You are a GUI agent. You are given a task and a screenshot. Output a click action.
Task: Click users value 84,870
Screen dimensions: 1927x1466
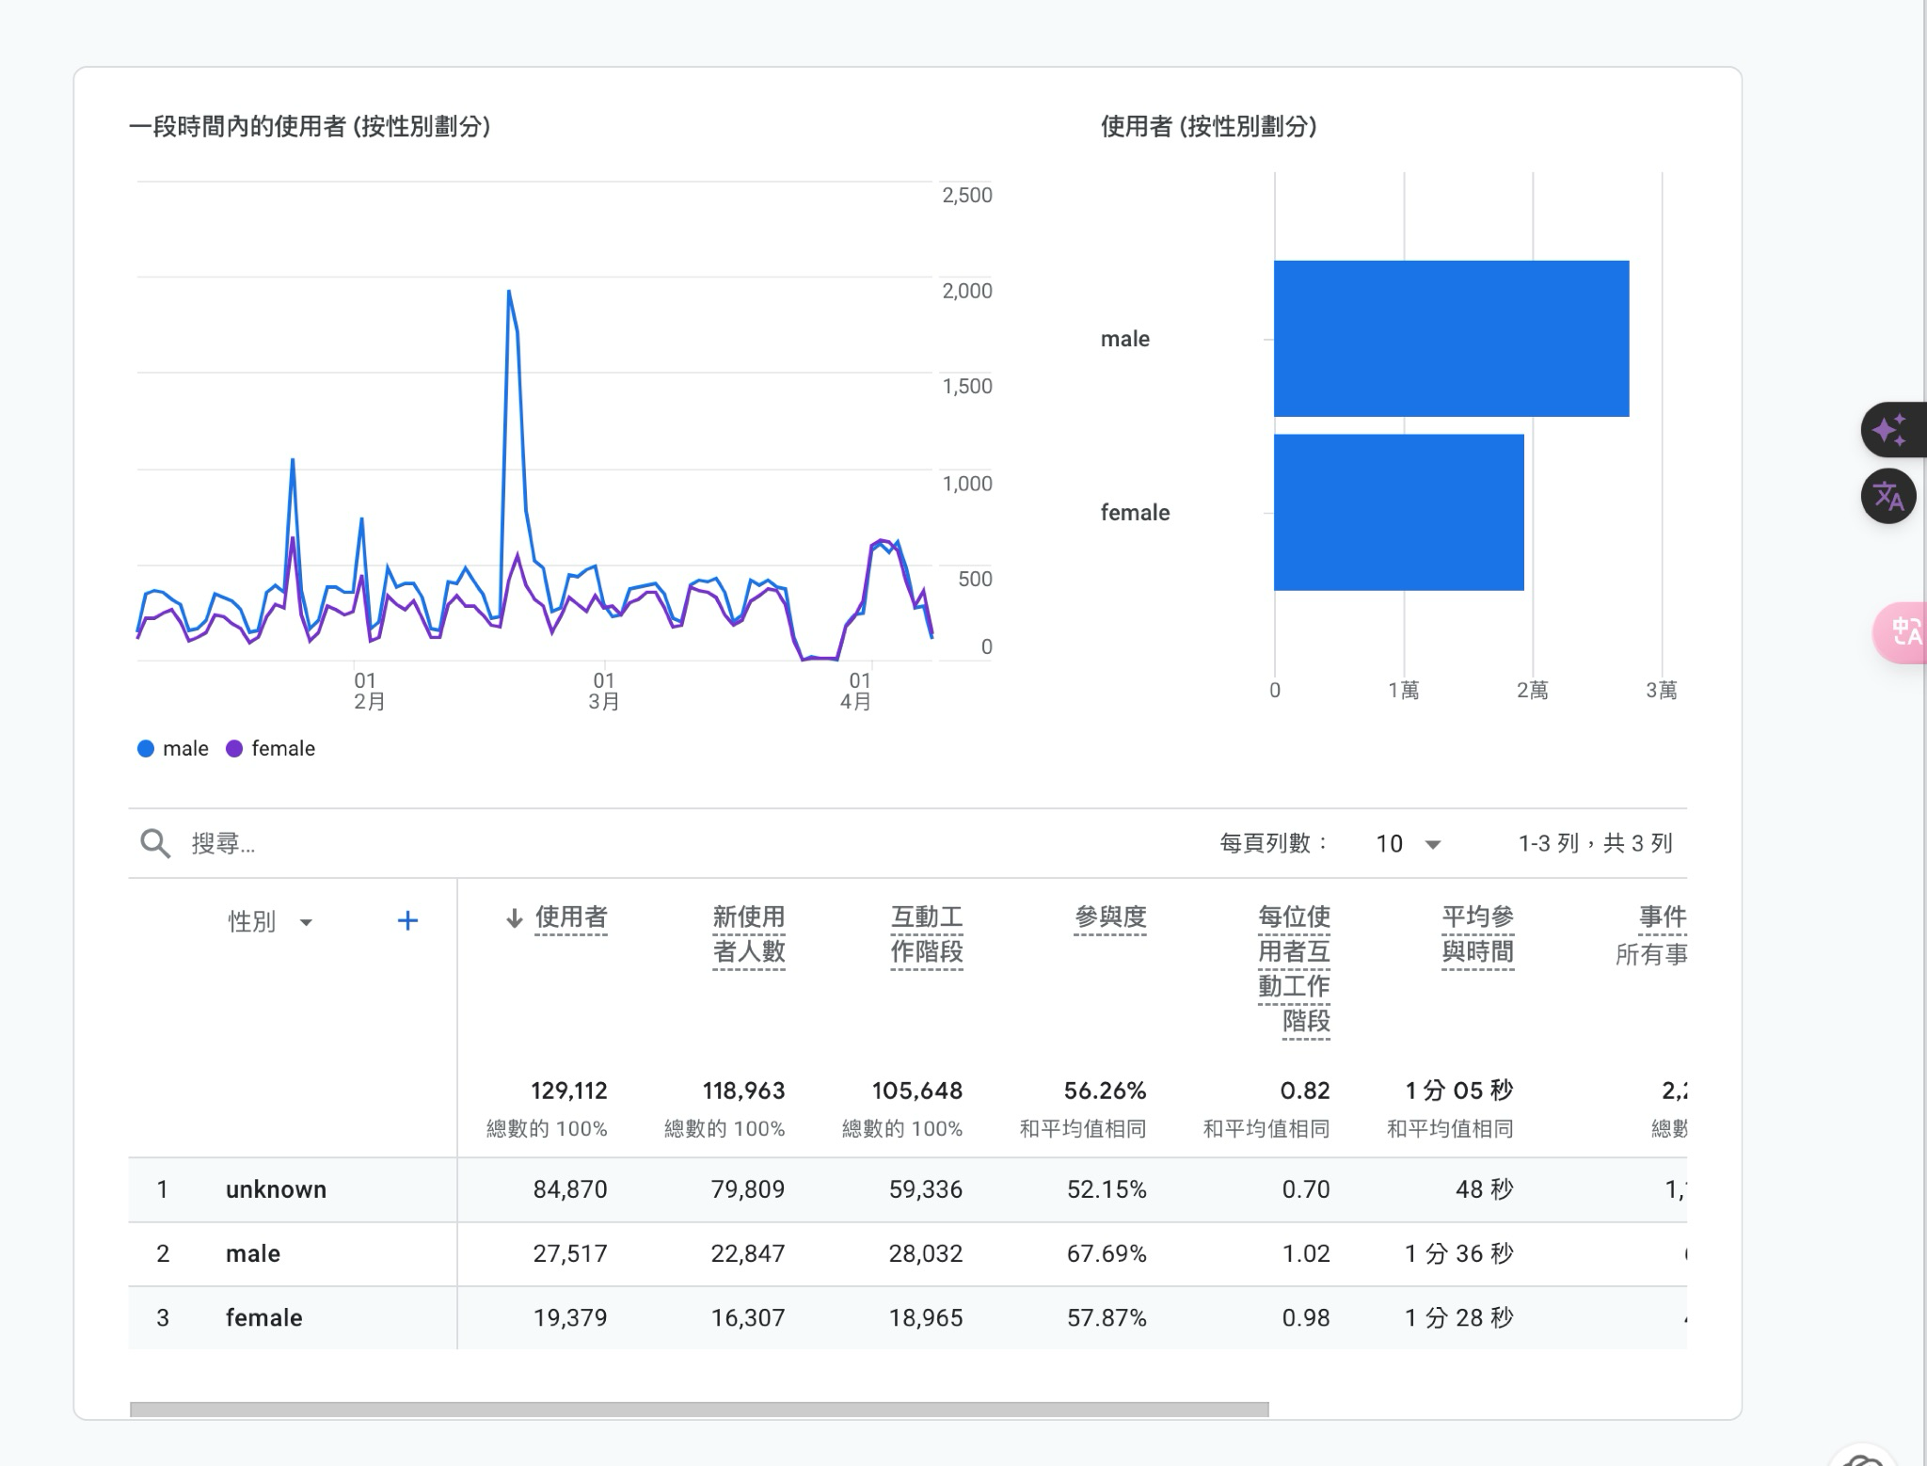coord(570,1189)
